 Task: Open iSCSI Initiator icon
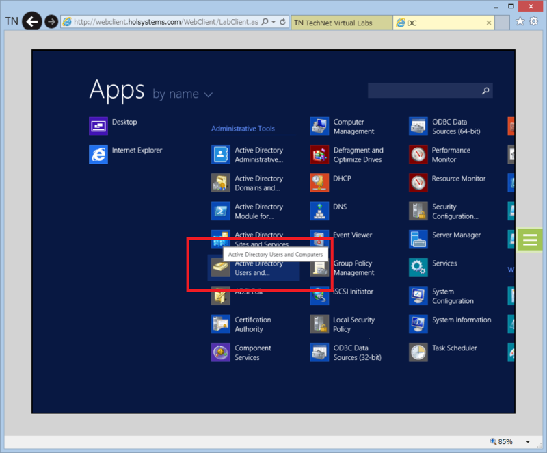[x=319, y=296]
